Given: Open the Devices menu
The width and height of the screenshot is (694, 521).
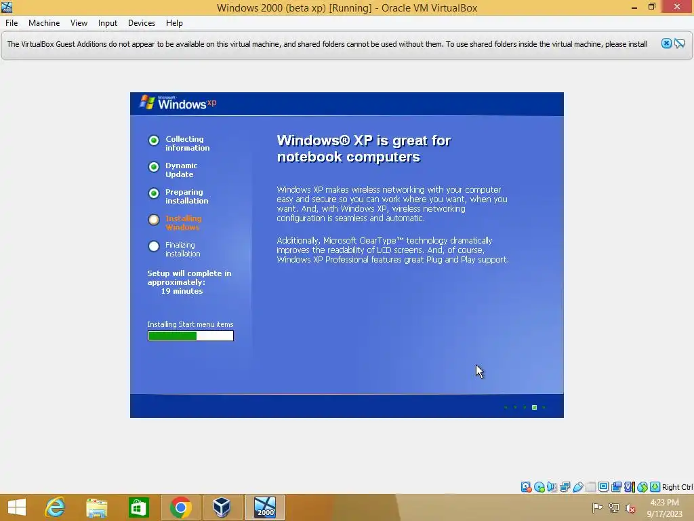Looking at the screenshot, I should (141, 23).
